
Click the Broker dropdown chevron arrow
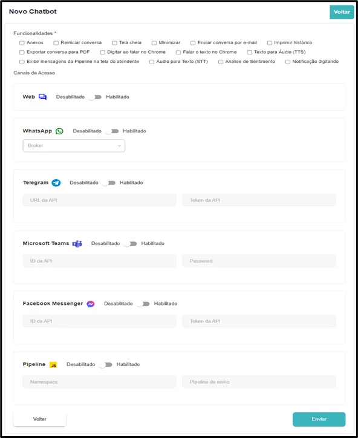click(x=119, y=146)
